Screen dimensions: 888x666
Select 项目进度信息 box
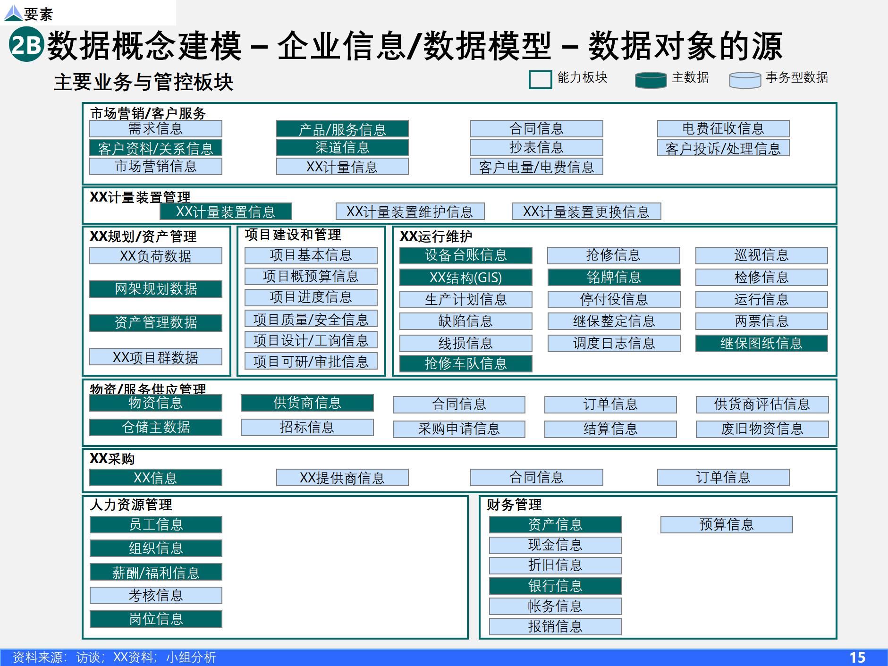[x=311, y=297]
